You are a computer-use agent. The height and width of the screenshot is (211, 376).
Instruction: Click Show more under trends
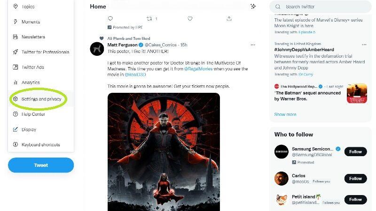click(x=285, y=114)
